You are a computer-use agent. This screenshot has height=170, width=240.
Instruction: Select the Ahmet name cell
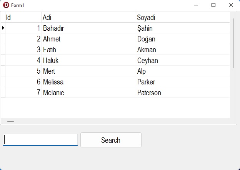tap(88, 39)
